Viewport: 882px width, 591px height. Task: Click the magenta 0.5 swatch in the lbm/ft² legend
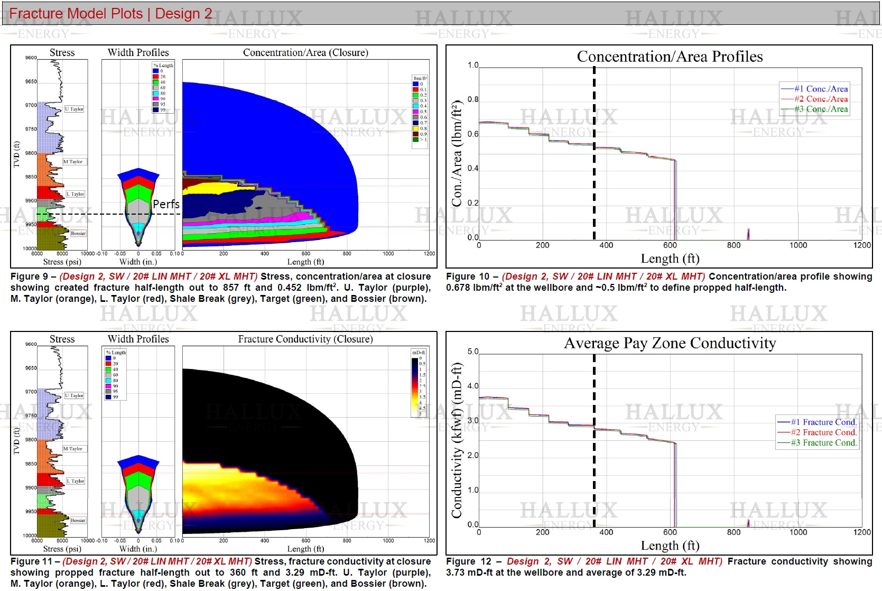pyautogui.click(x=415, y=112)
